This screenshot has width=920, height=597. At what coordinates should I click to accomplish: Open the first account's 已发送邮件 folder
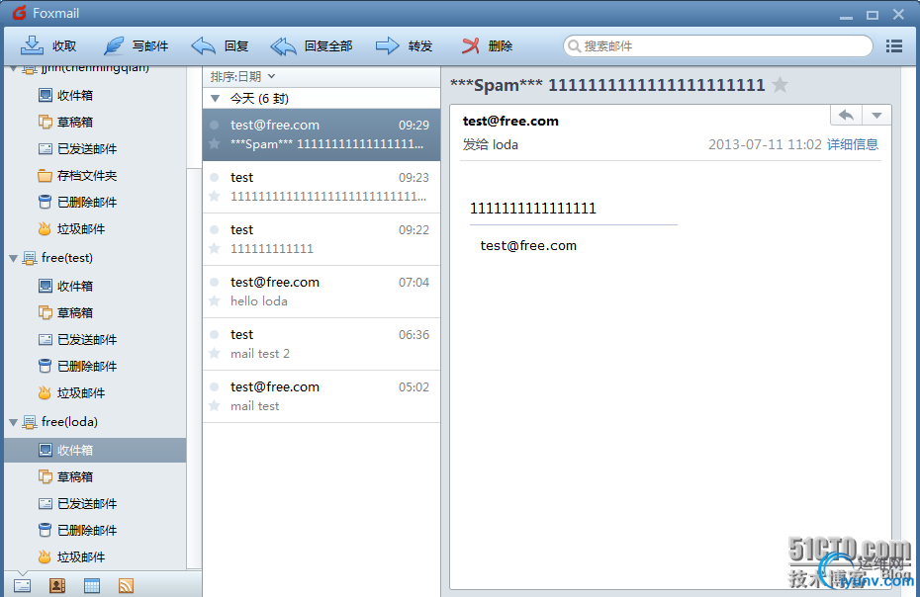click(77, 149)
